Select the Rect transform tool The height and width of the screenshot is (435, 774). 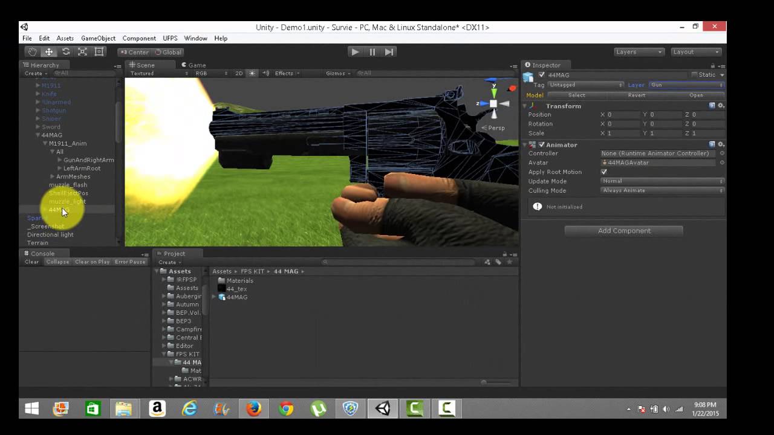(99, 52)
